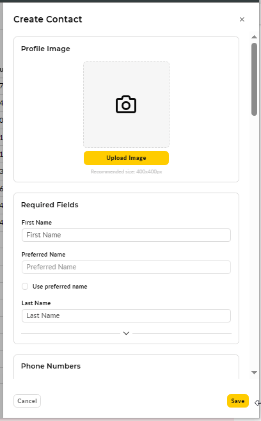The height and width of the screenshot is (421, 261).
Task: Cancel creating the contact
Action: (x=27, y=401)
